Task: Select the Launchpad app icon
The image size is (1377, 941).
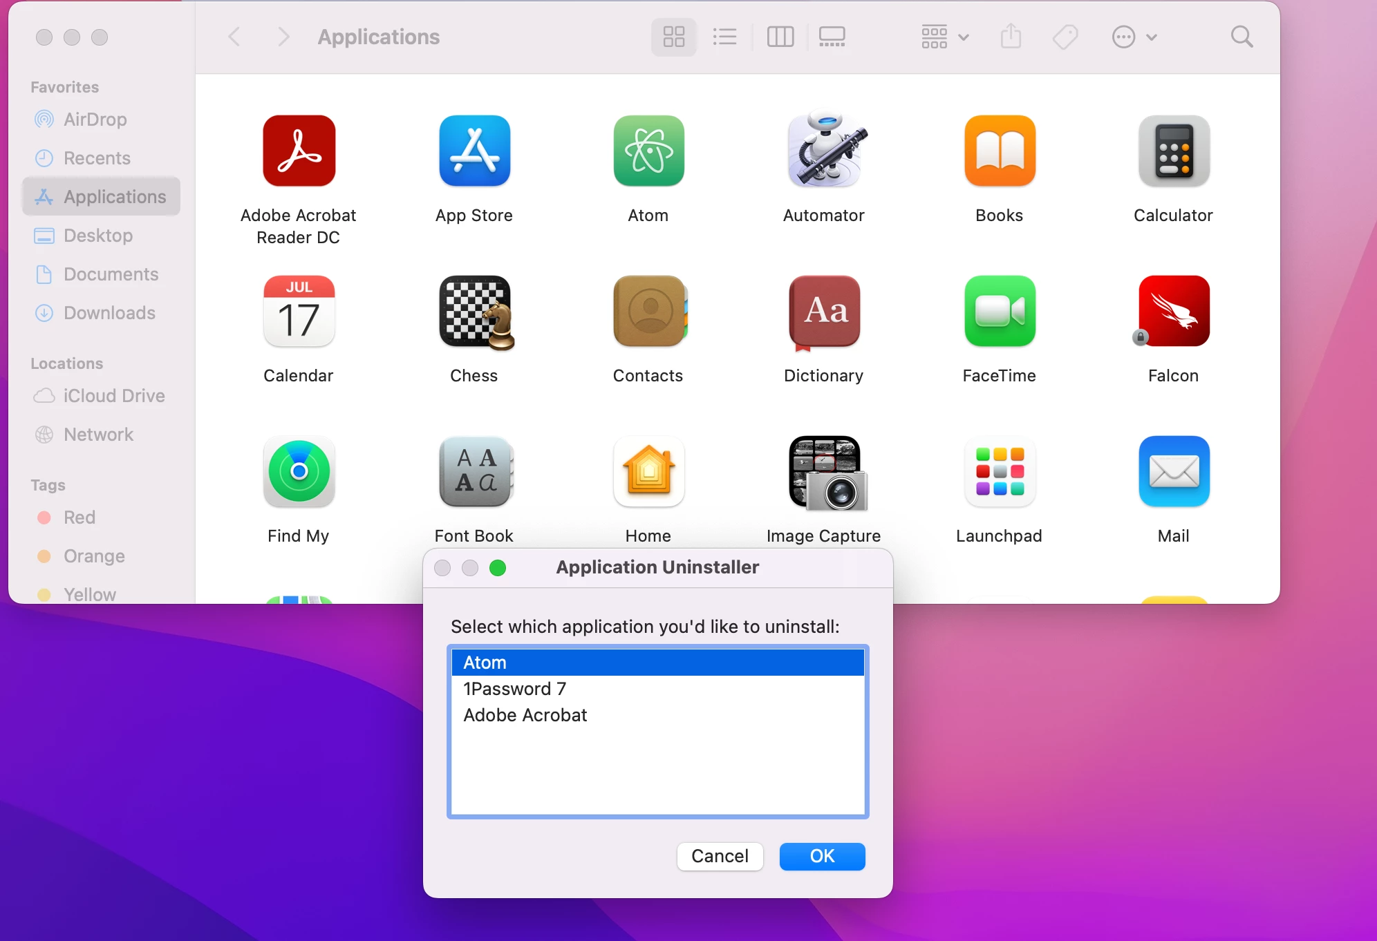Action: pyautogui.click(x=1000, y=471)
